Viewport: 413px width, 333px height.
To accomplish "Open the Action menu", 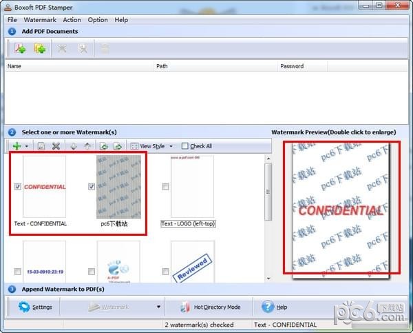I will pyautogui.click(x=72, y=20).
